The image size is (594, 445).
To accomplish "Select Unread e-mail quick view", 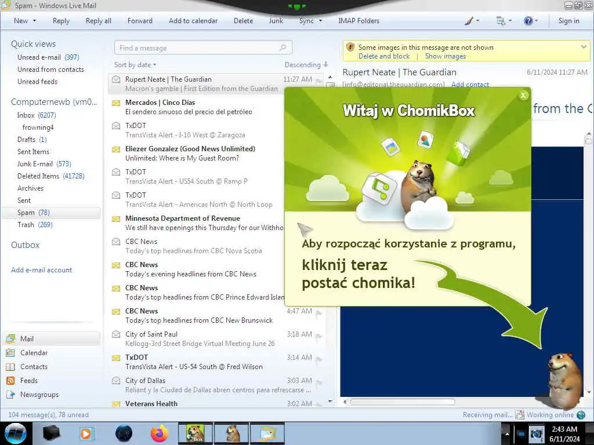I will [48, 57].
